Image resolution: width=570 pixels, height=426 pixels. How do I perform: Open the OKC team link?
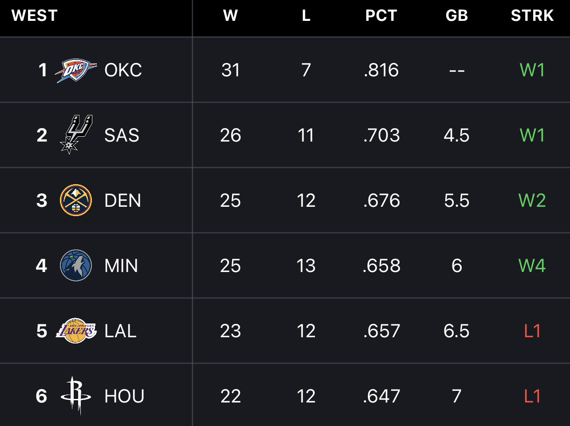[123, 70]
